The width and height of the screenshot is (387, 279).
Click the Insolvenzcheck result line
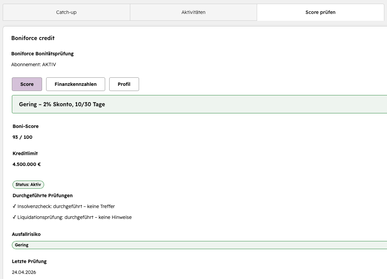click(x=64, y=206)
